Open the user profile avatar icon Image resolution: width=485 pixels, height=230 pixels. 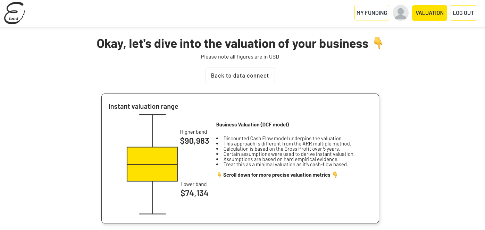pyautogui.click(x=401, y=12)
